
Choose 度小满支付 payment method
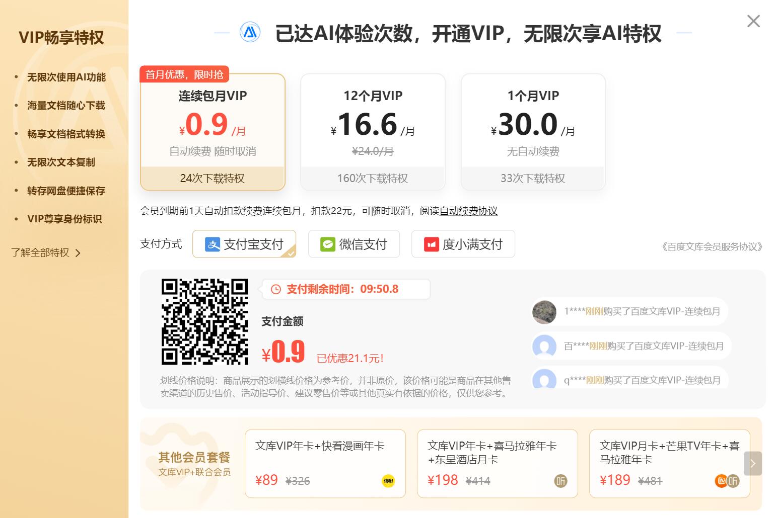463,244
